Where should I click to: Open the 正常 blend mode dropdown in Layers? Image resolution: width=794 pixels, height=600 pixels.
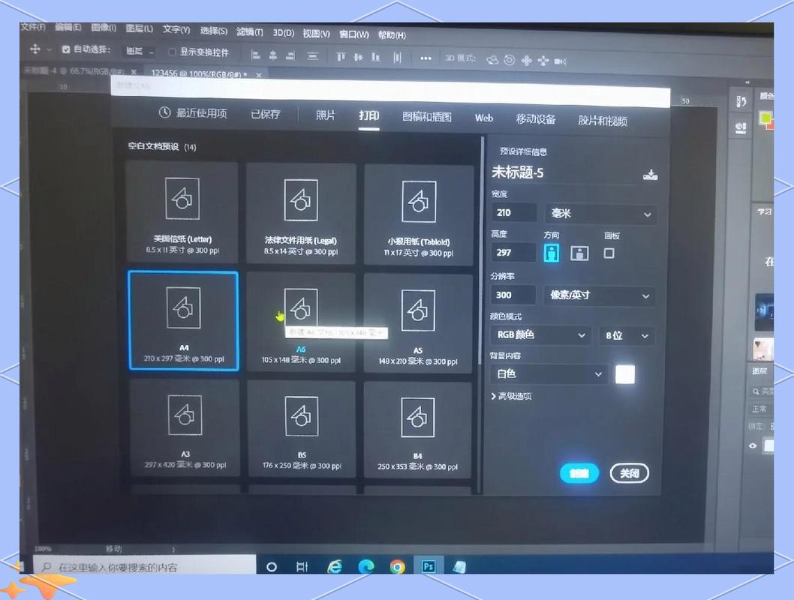coord(760,409)
